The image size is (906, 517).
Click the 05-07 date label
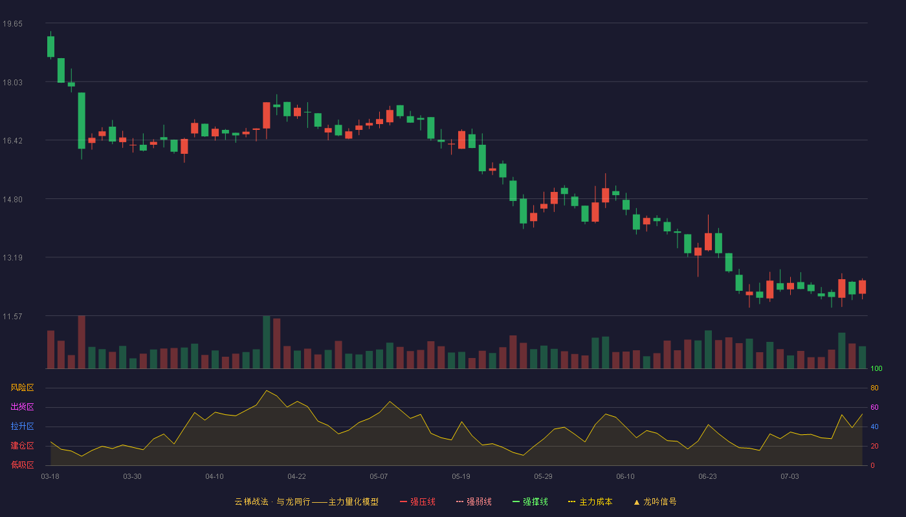coord(379,476)
